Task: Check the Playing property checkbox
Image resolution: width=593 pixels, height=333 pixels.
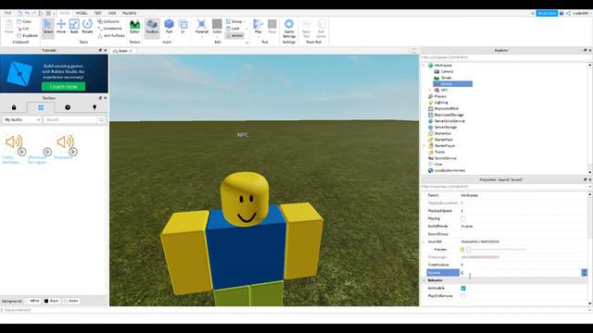Action: coord(463,218)
